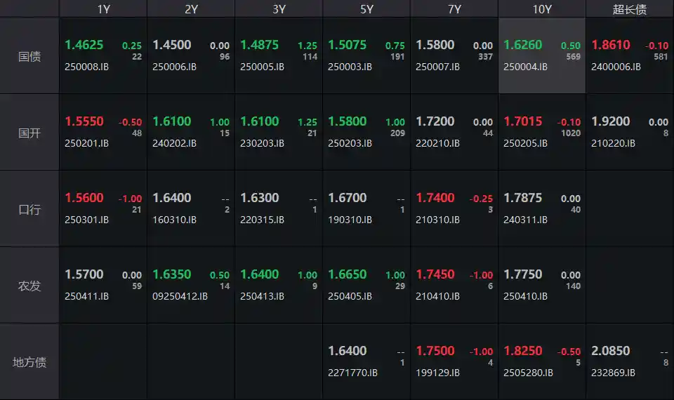Select the 1.5075 yield for 5Y 国债
Image resolution: width=674 pixels, height=400 pixels.
[348, 45]
